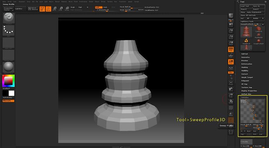Click the Rotate view icon in right shelf
The width and height of the screenshot is (269, 148).
click(x=231, y=102)
